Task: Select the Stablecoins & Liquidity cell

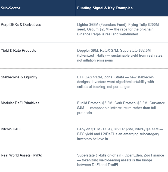Action: point(19,77)
